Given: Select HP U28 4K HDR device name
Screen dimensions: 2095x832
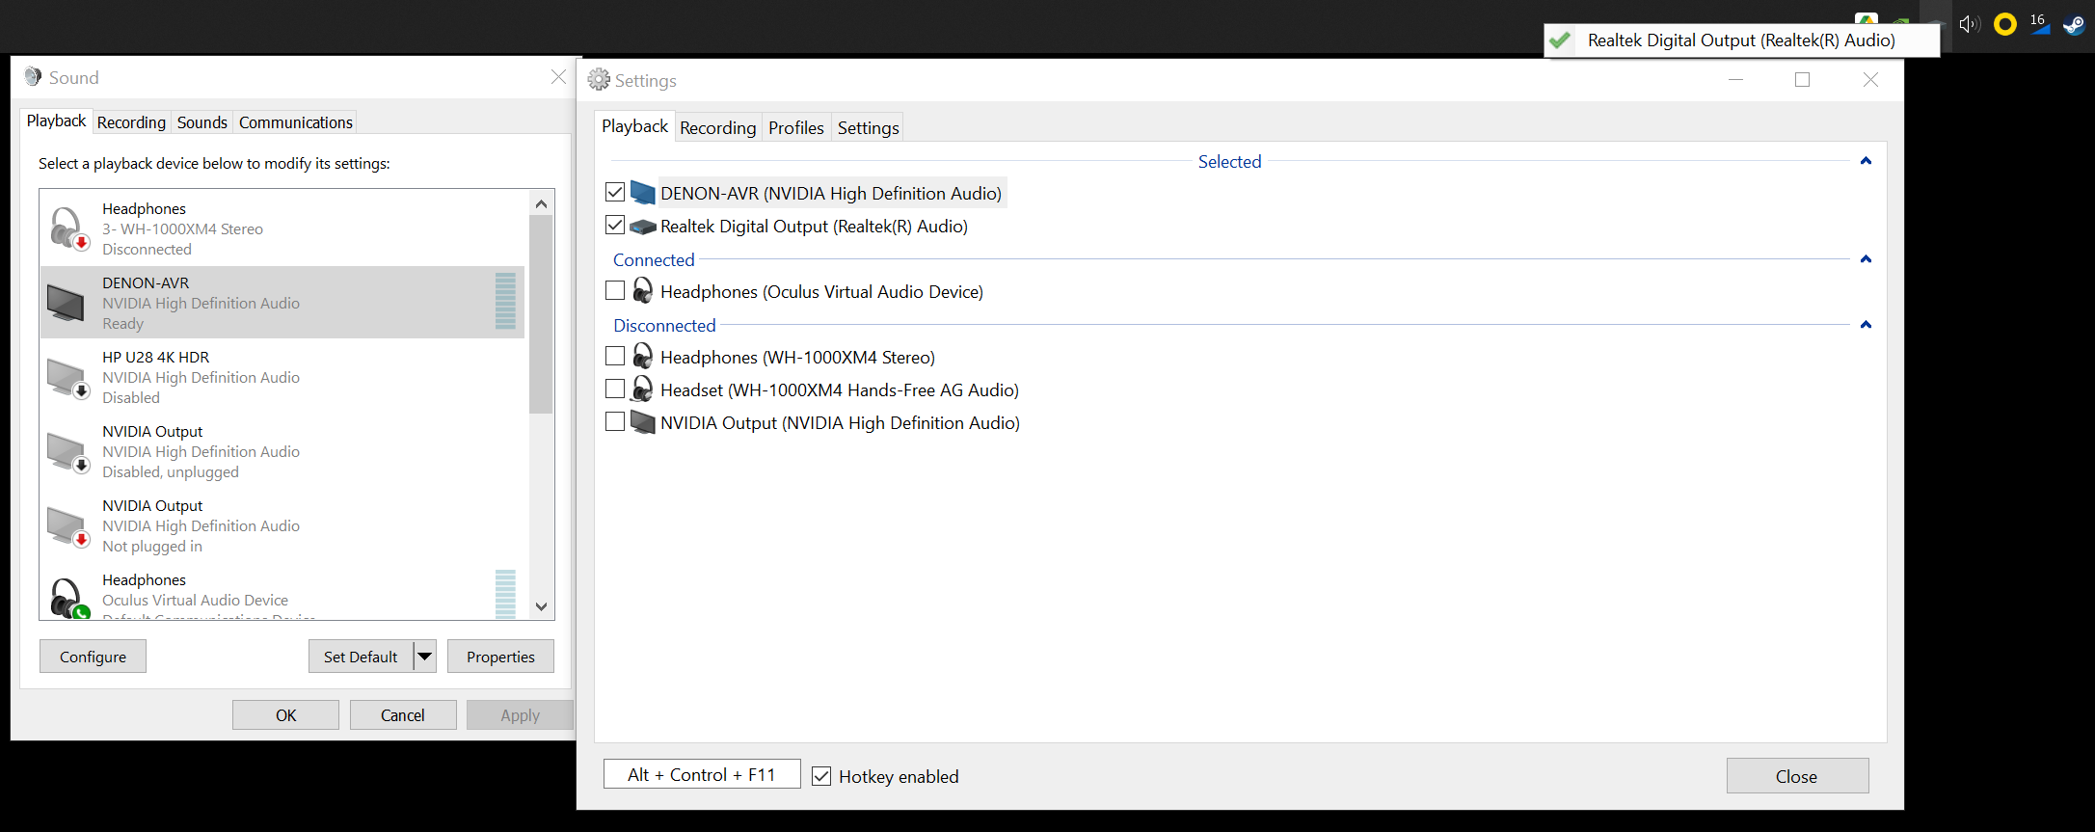Looking at the screenshot, I should pos(156,357).
